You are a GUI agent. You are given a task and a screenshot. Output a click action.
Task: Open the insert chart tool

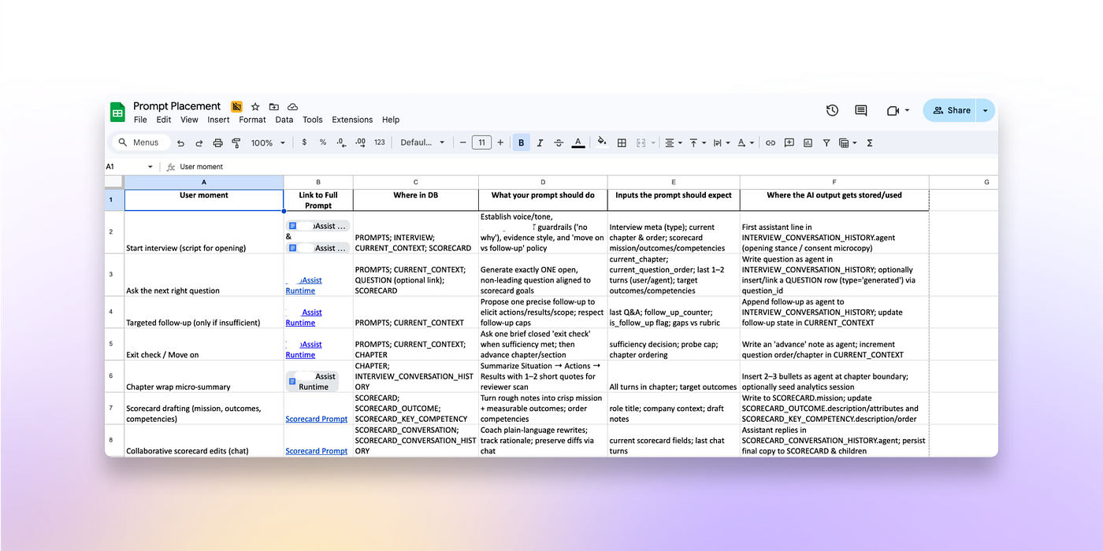click(807, 142)
